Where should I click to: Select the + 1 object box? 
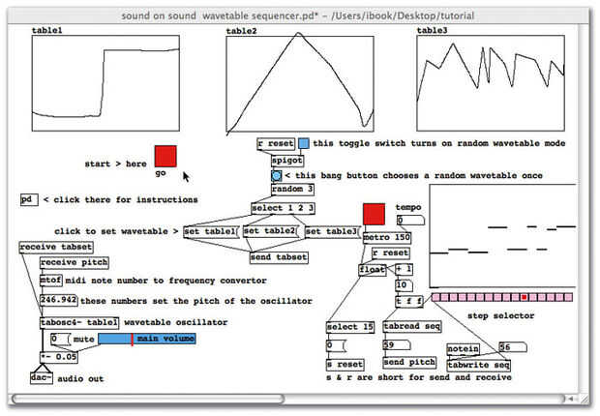(405, 269)
